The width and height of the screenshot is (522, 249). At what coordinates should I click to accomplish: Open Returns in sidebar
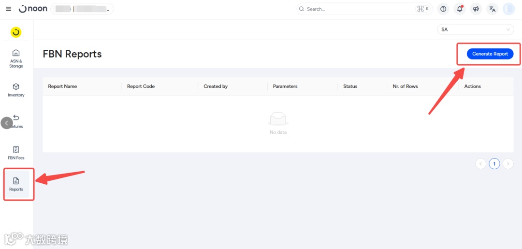(x=16, y=121)
